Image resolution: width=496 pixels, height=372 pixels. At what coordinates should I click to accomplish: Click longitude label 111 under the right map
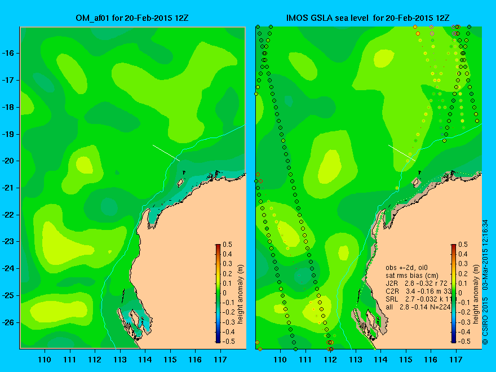tap(305, 360)
